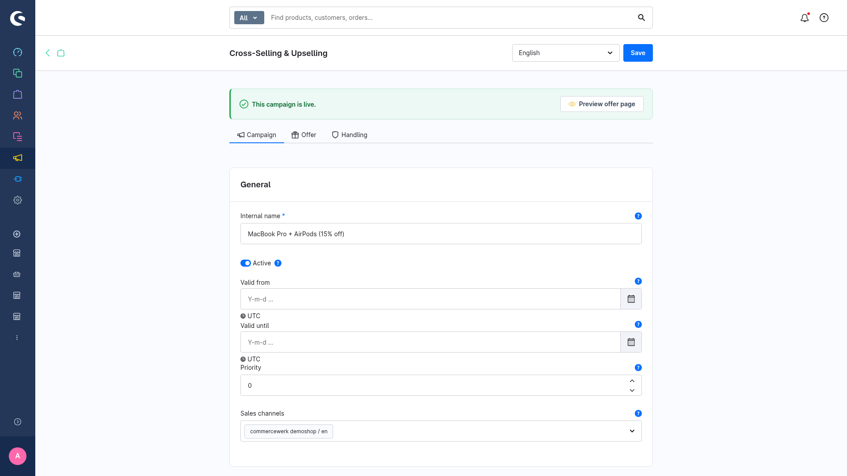Open the Valid until calendar picker

coord(631,342)
